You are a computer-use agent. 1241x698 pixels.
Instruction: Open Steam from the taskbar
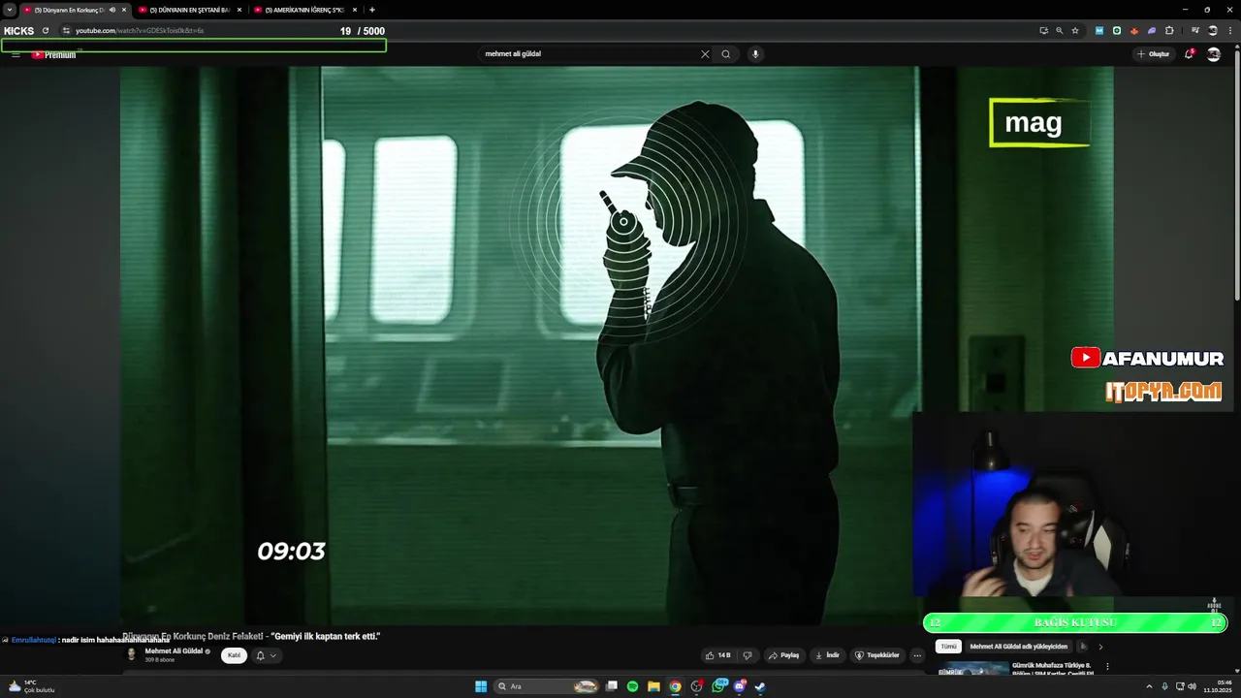pos(760,686)
